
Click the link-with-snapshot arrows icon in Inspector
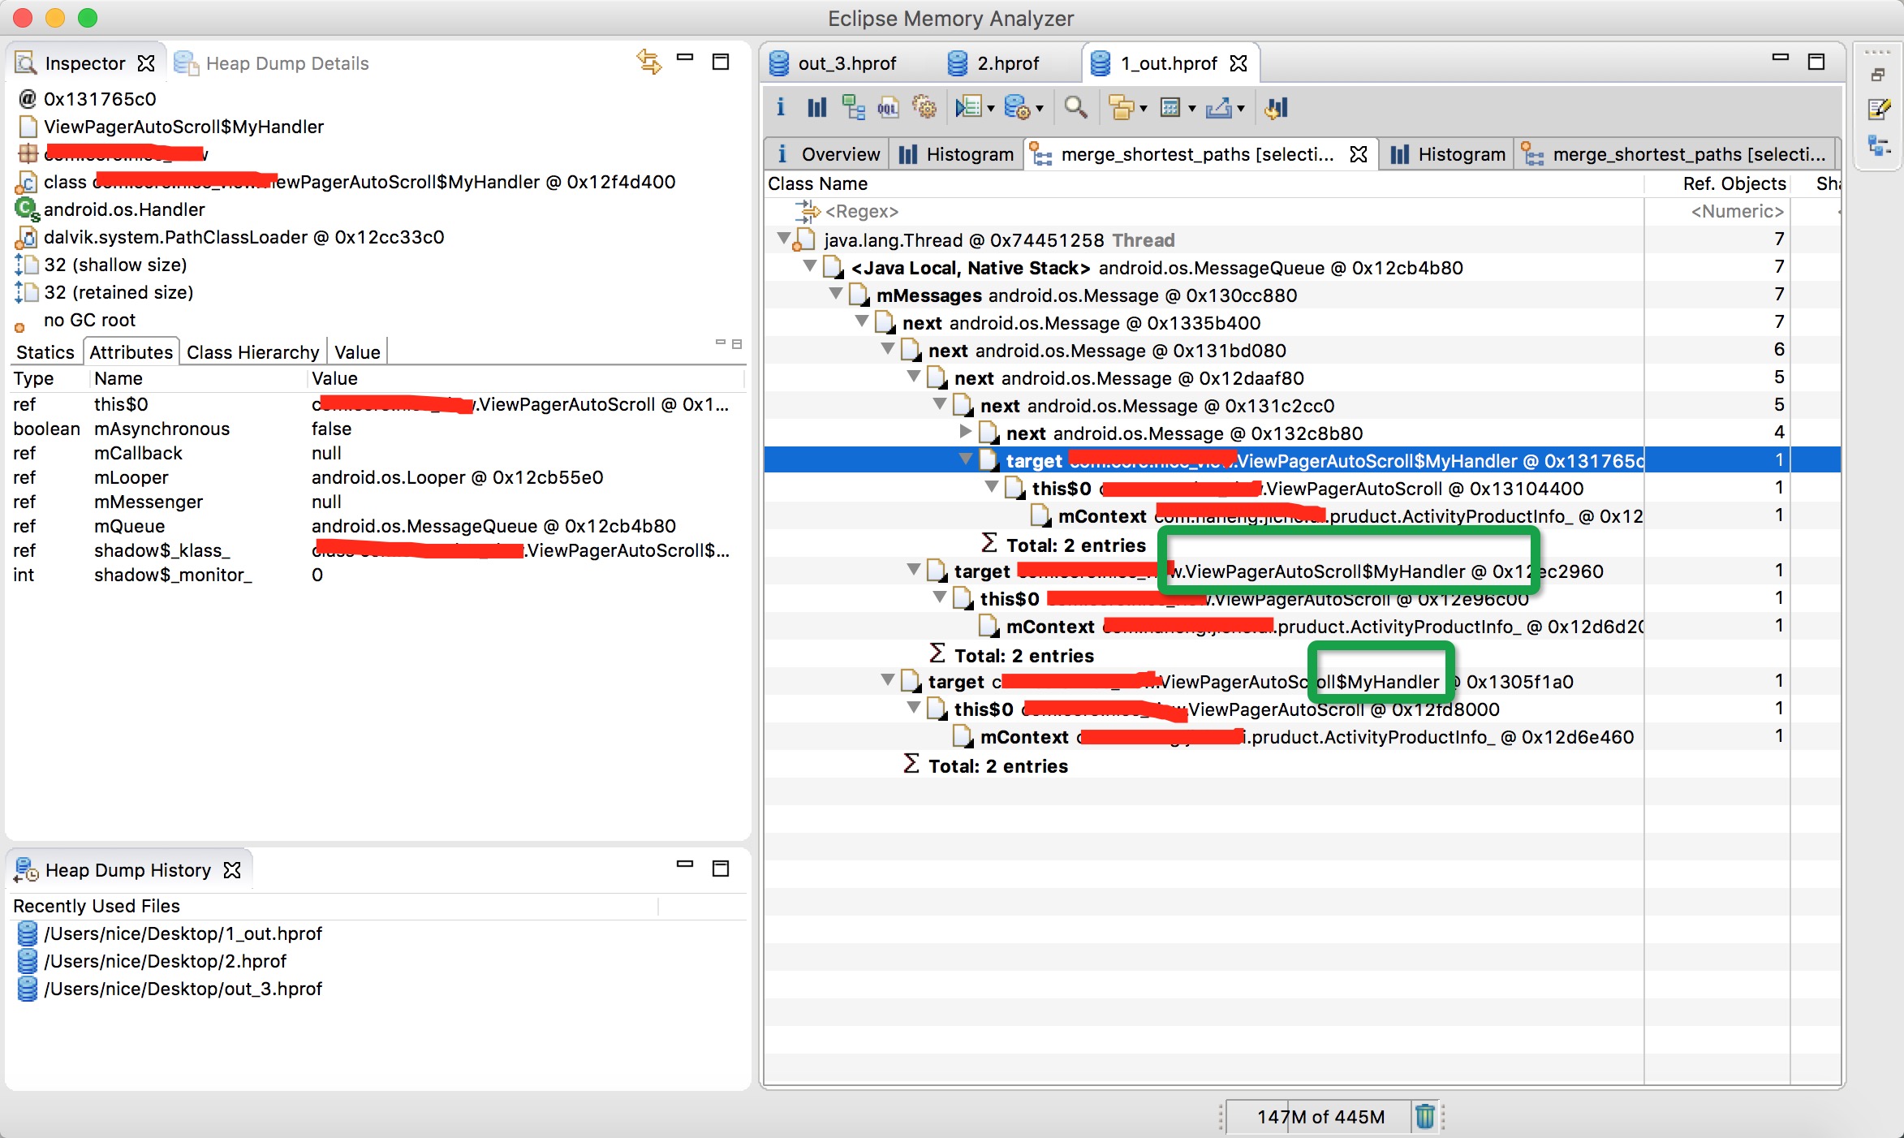point(649,62)
